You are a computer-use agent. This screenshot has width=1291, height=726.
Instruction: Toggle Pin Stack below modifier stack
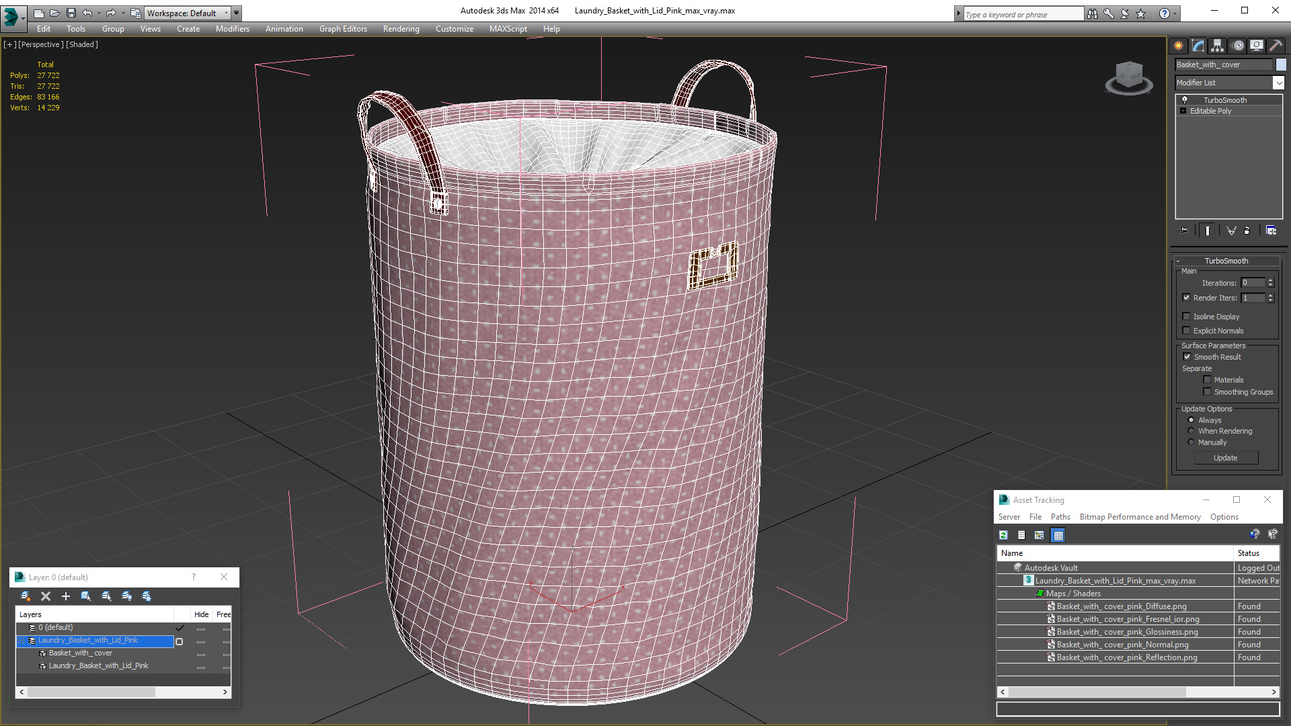(1184, 231)
